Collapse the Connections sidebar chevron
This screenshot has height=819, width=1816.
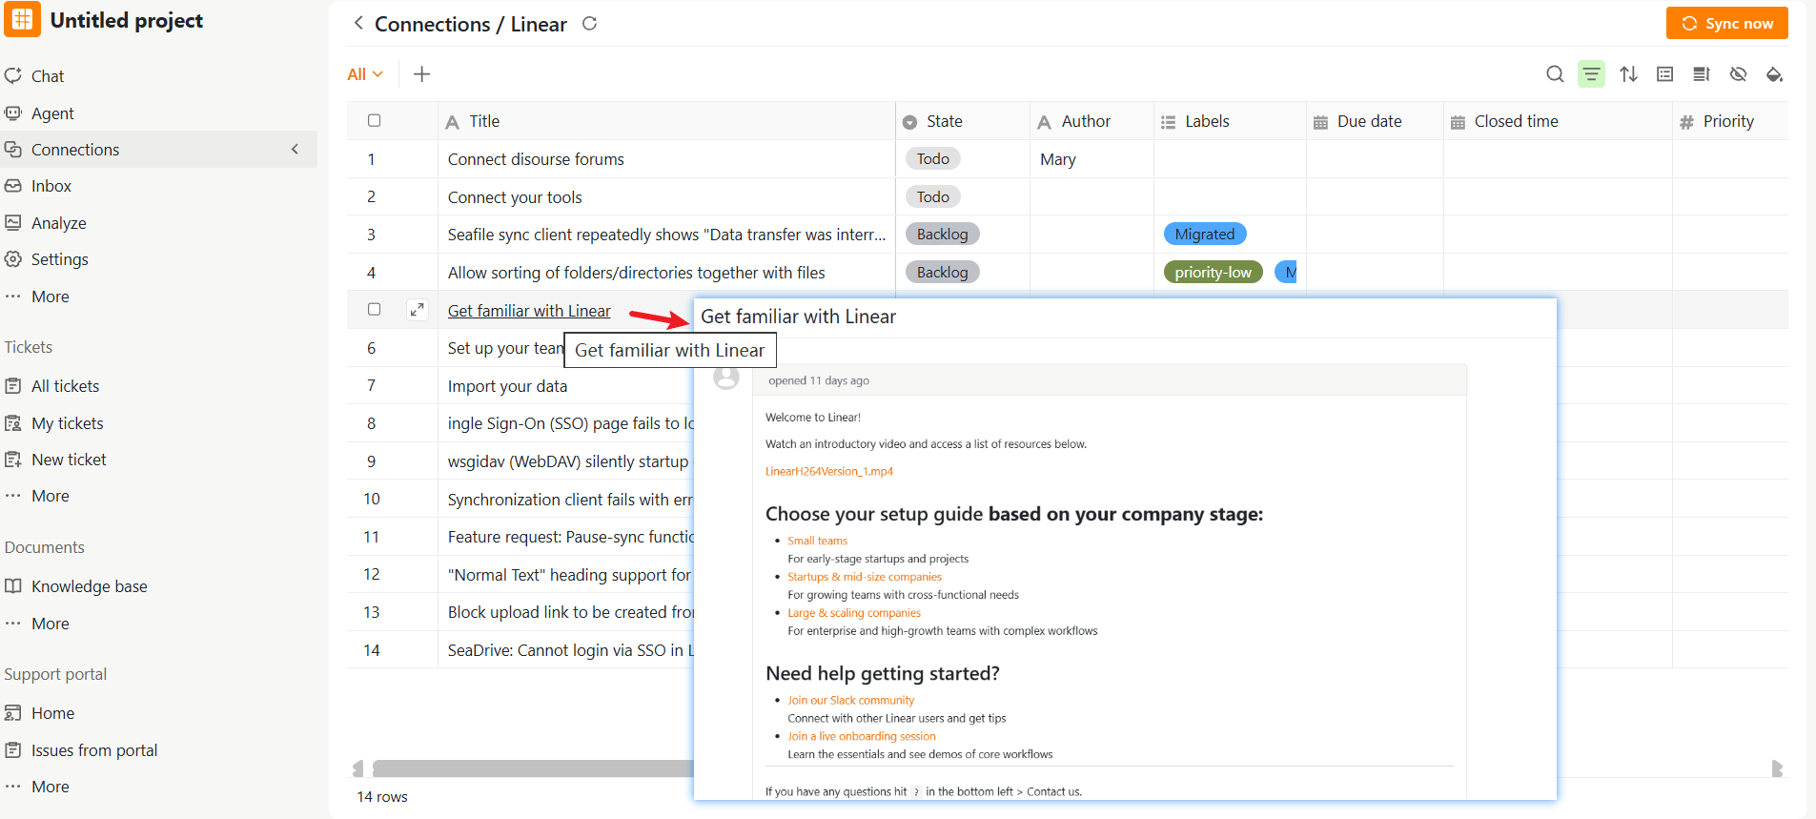(x=295, y=149)
